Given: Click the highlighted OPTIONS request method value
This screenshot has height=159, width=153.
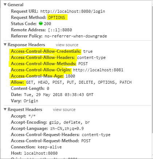Looking at the screenshot, I should [x=57, y=17].
